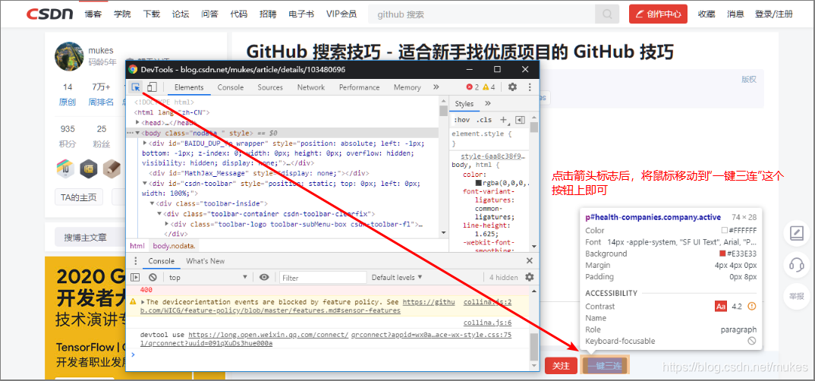The image size is (815, 381).
Task: Click the console Filter input field
Action: pyautogui.click(x=323, y=278)
